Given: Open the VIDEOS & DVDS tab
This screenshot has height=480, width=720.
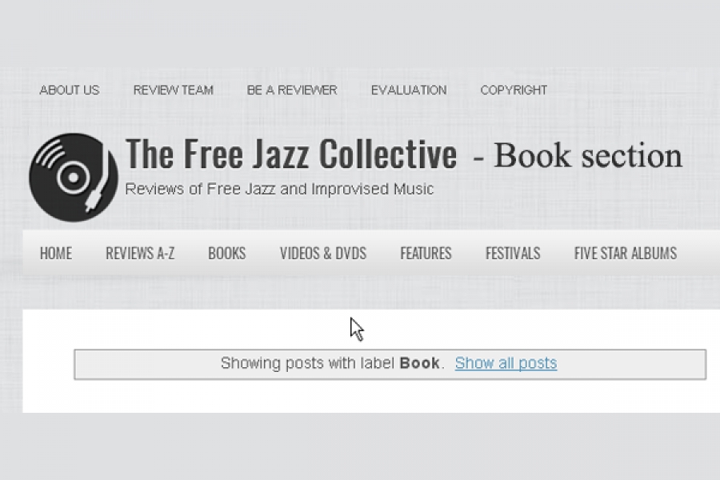Looking at the screenshot, I should coord(323,253).
